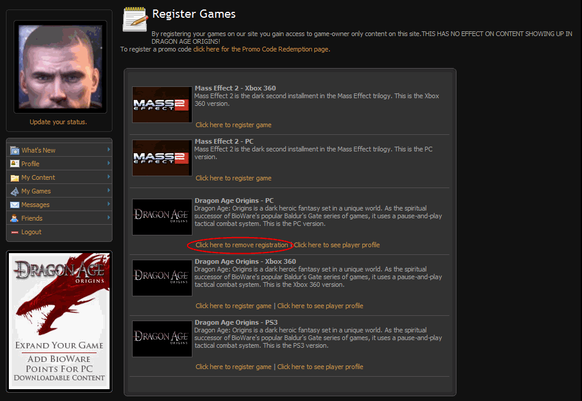Click the Messages envelope icon
The image size is (582, 401).
pos(14,205)
